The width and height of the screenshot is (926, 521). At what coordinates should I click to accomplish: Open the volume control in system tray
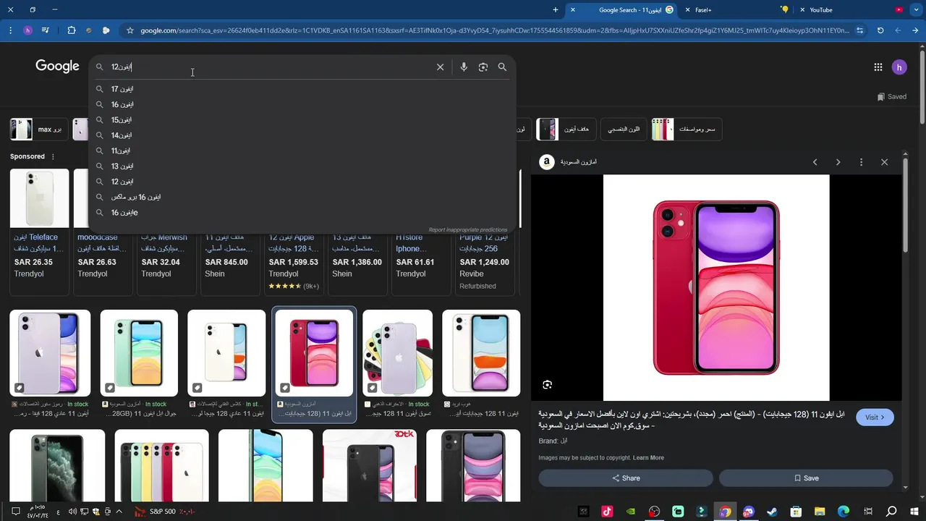pyautogui.click(x=72, y=512)
